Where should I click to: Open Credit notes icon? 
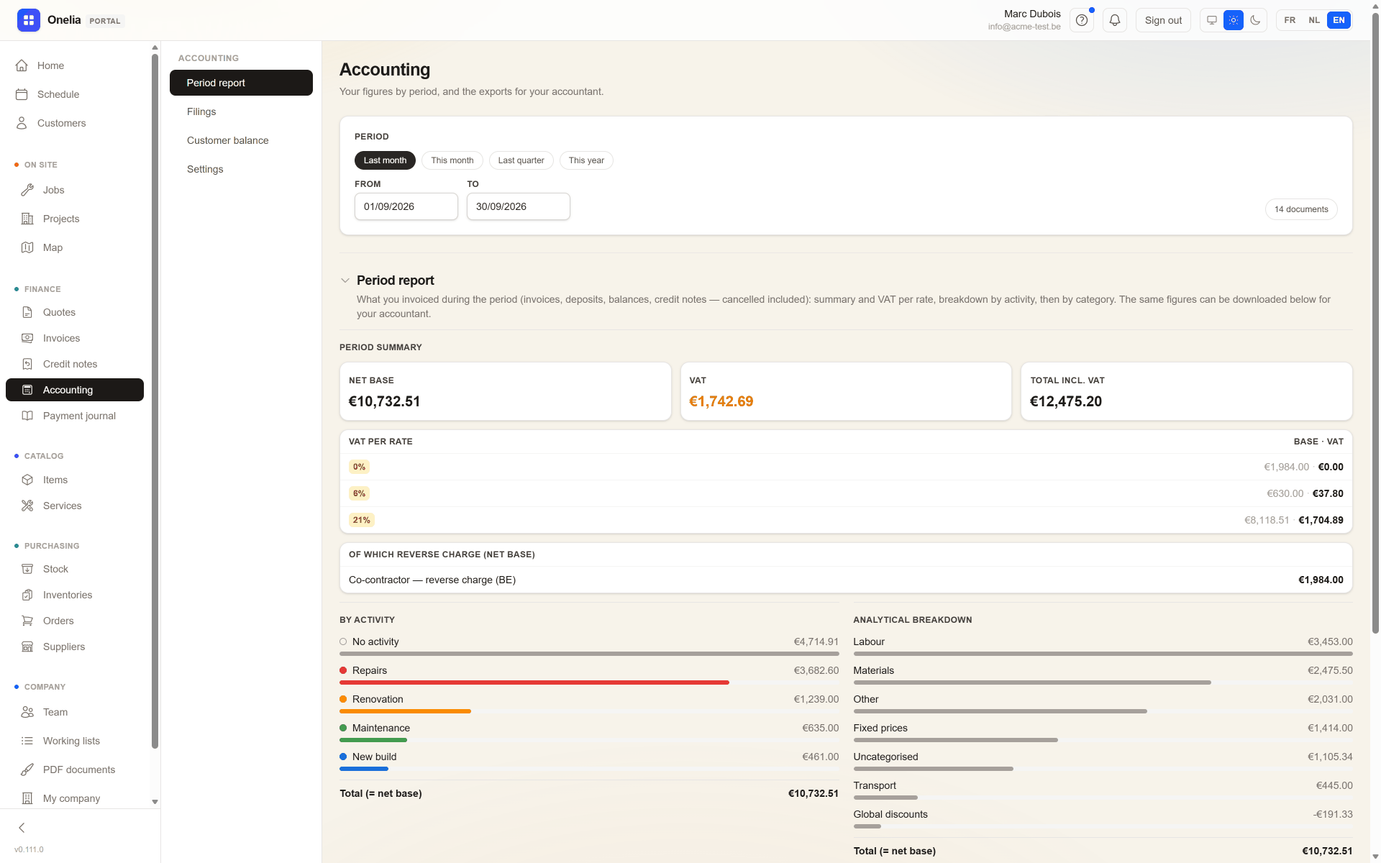[27, 364]
